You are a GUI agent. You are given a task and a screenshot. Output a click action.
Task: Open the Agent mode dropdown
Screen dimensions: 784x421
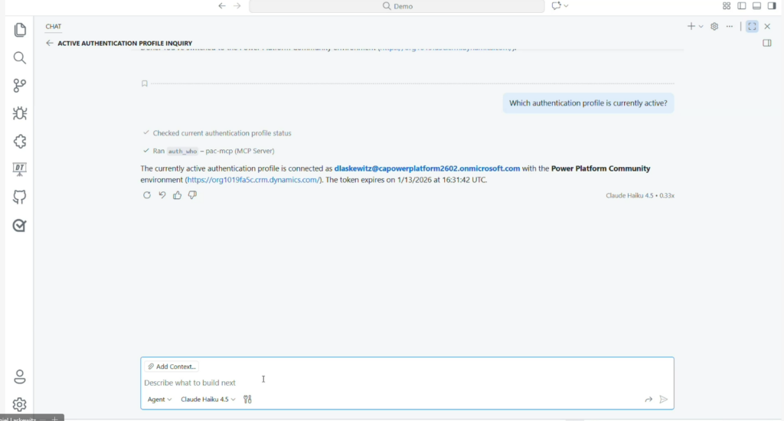(159, 399)
